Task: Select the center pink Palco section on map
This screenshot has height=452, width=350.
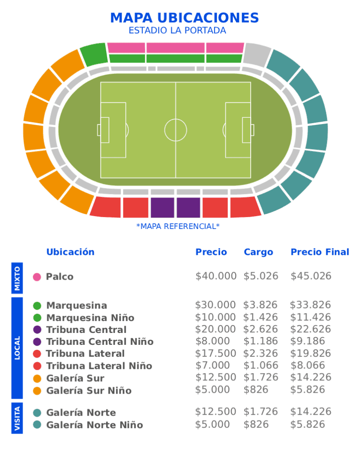Action: click(x=175, y=47)
